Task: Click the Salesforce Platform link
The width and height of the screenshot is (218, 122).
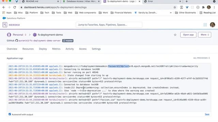Action: pyautogui.click(x=16, y=18)
